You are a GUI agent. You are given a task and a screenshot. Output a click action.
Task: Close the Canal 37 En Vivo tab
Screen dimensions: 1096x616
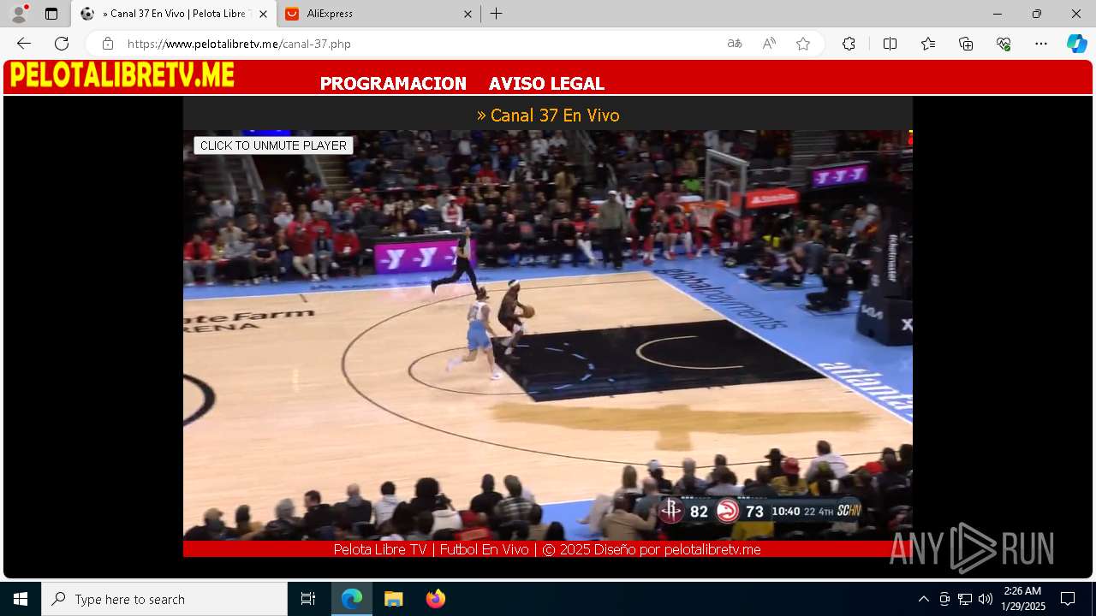coord(263,14)
